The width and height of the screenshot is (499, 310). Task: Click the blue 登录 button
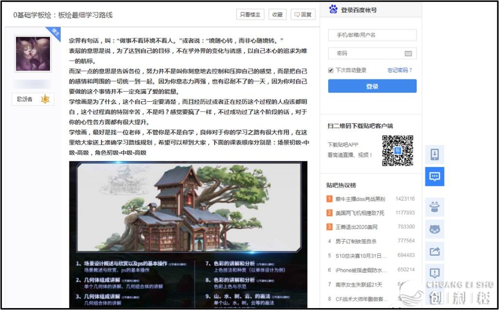tap(372, 86)
